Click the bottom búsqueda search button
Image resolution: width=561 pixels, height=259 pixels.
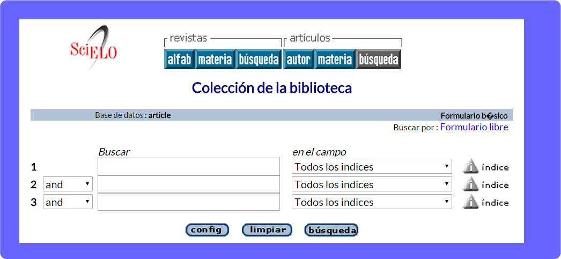coord(331,230)
